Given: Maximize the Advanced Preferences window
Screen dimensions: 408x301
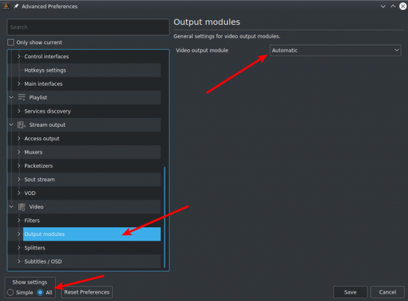Looking at the screenshot, I should (393, 6).
